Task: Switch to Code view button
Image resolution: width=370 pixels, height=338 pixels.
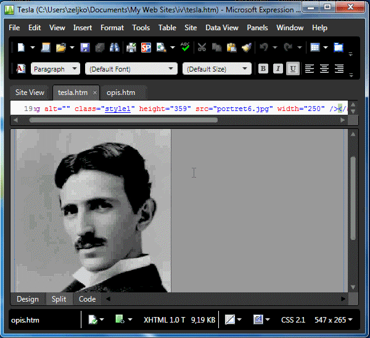Action: pos(87,299)
